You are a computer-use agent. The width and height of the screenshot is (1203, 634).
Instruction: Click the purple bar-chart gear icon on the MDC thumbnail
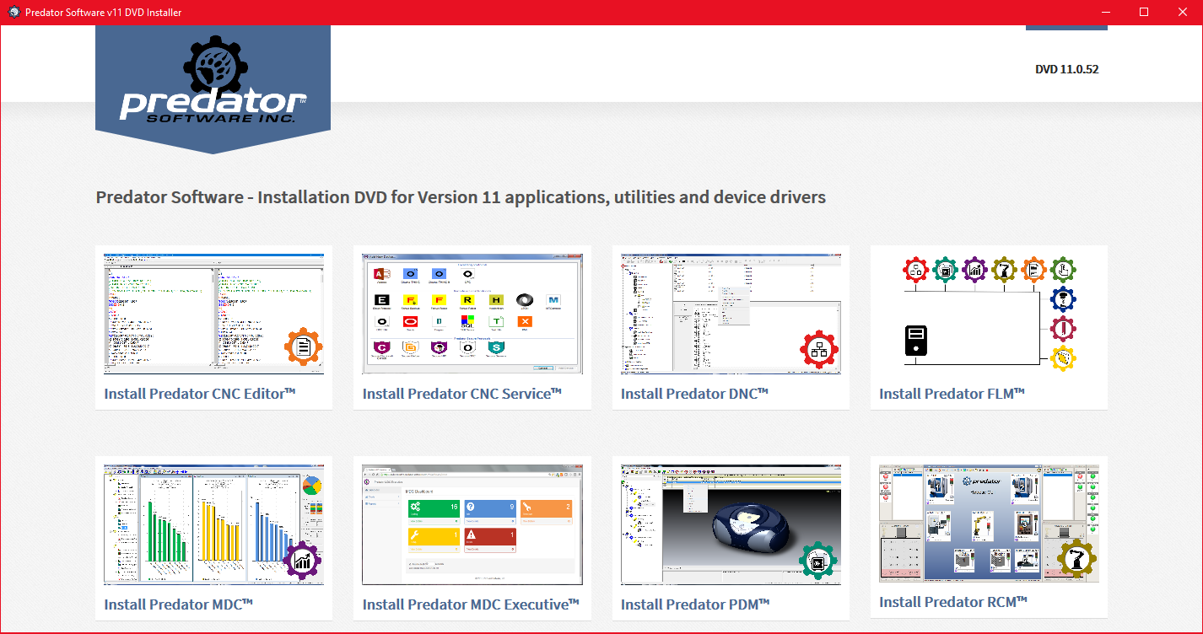coord(301,558)
